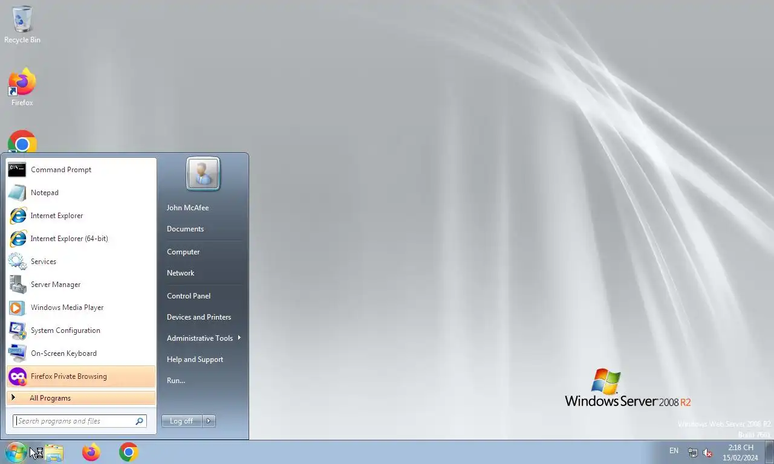Screen dimensions: 774x464
Task: Click the Windows Start orb
Action: click(15, 452)
